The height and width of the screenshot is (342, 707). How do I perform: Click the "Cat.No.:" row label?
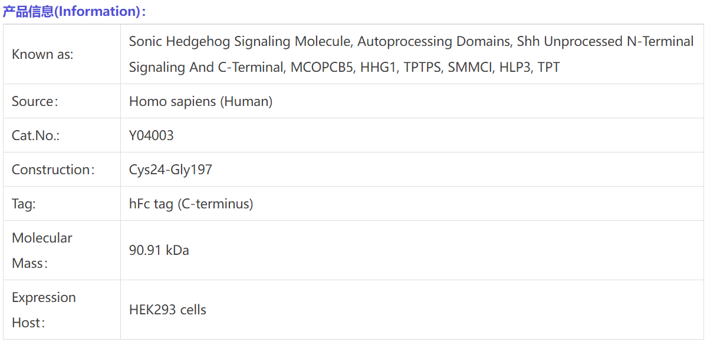[36, 135]
